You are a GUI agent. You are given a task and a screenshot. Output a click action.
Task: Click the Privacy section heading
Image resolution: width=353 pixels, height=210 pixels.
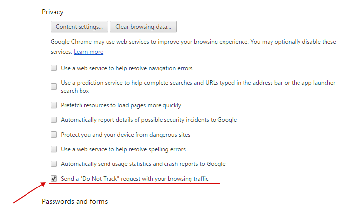pyautogui.click(x=53, y=11)
